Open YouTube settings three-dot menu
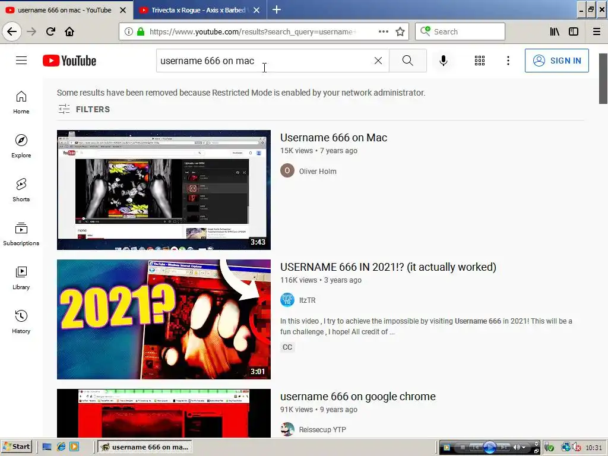This screenshot has width=608, height=456. tap(508, 61)
